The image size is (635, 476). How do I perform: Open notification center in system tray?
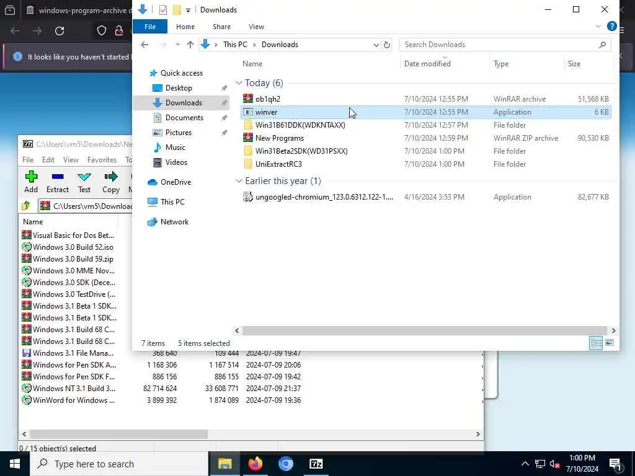[615, 465]
